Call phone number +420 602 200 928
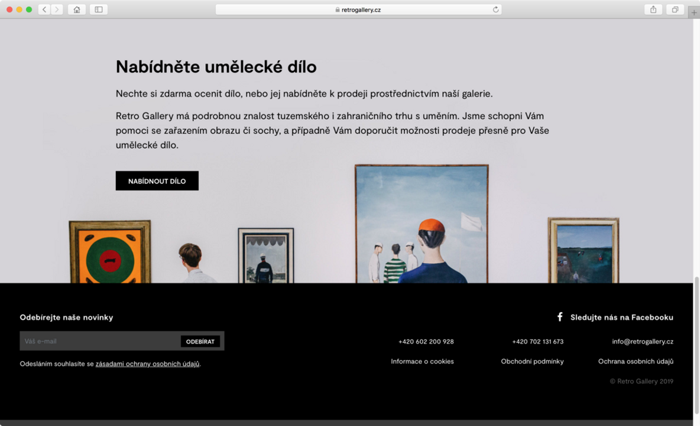 pyautogui.click(x=426, y=342)
